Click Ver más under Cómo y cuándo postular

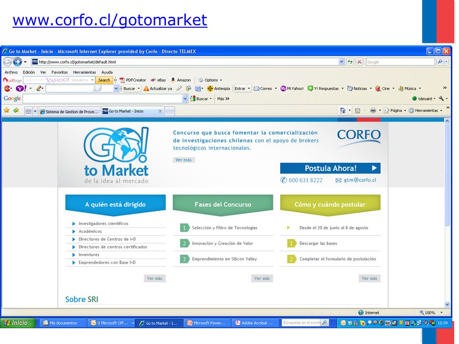click(370, 278)
